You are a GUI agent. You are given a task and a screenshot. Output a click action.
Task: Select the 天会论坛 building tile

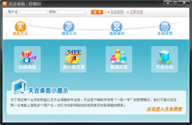164,59
